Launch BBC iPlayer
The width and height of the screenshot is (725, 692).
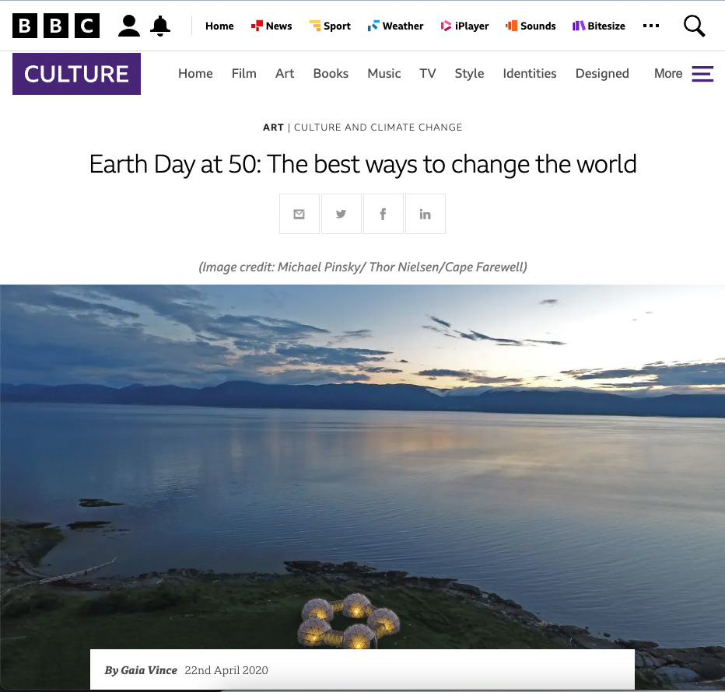[x=464, y=26]
